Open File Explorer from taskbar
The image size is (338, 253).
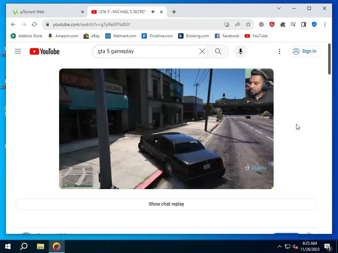click(40, 246)
